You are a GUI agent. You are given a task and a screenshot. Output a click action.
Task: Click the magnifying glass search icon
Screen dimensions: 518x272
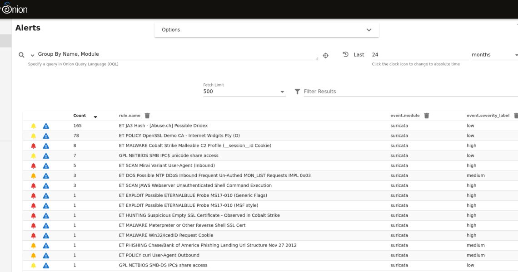tap(21, 55)
